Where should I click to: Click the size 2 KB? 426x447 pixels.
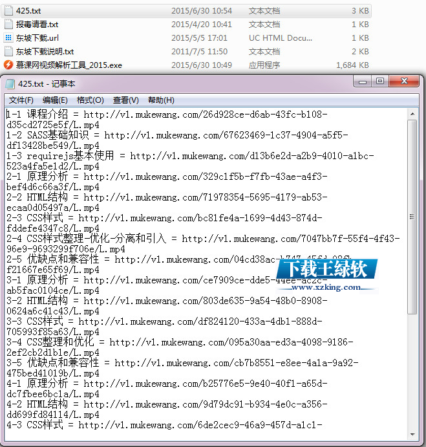coord(360,52)
